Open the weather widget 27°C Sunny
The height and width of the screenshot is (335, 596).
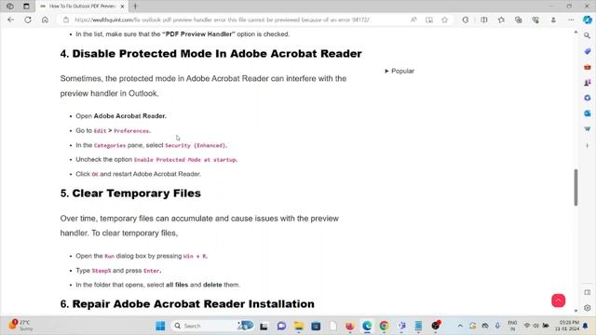(20, 326)
